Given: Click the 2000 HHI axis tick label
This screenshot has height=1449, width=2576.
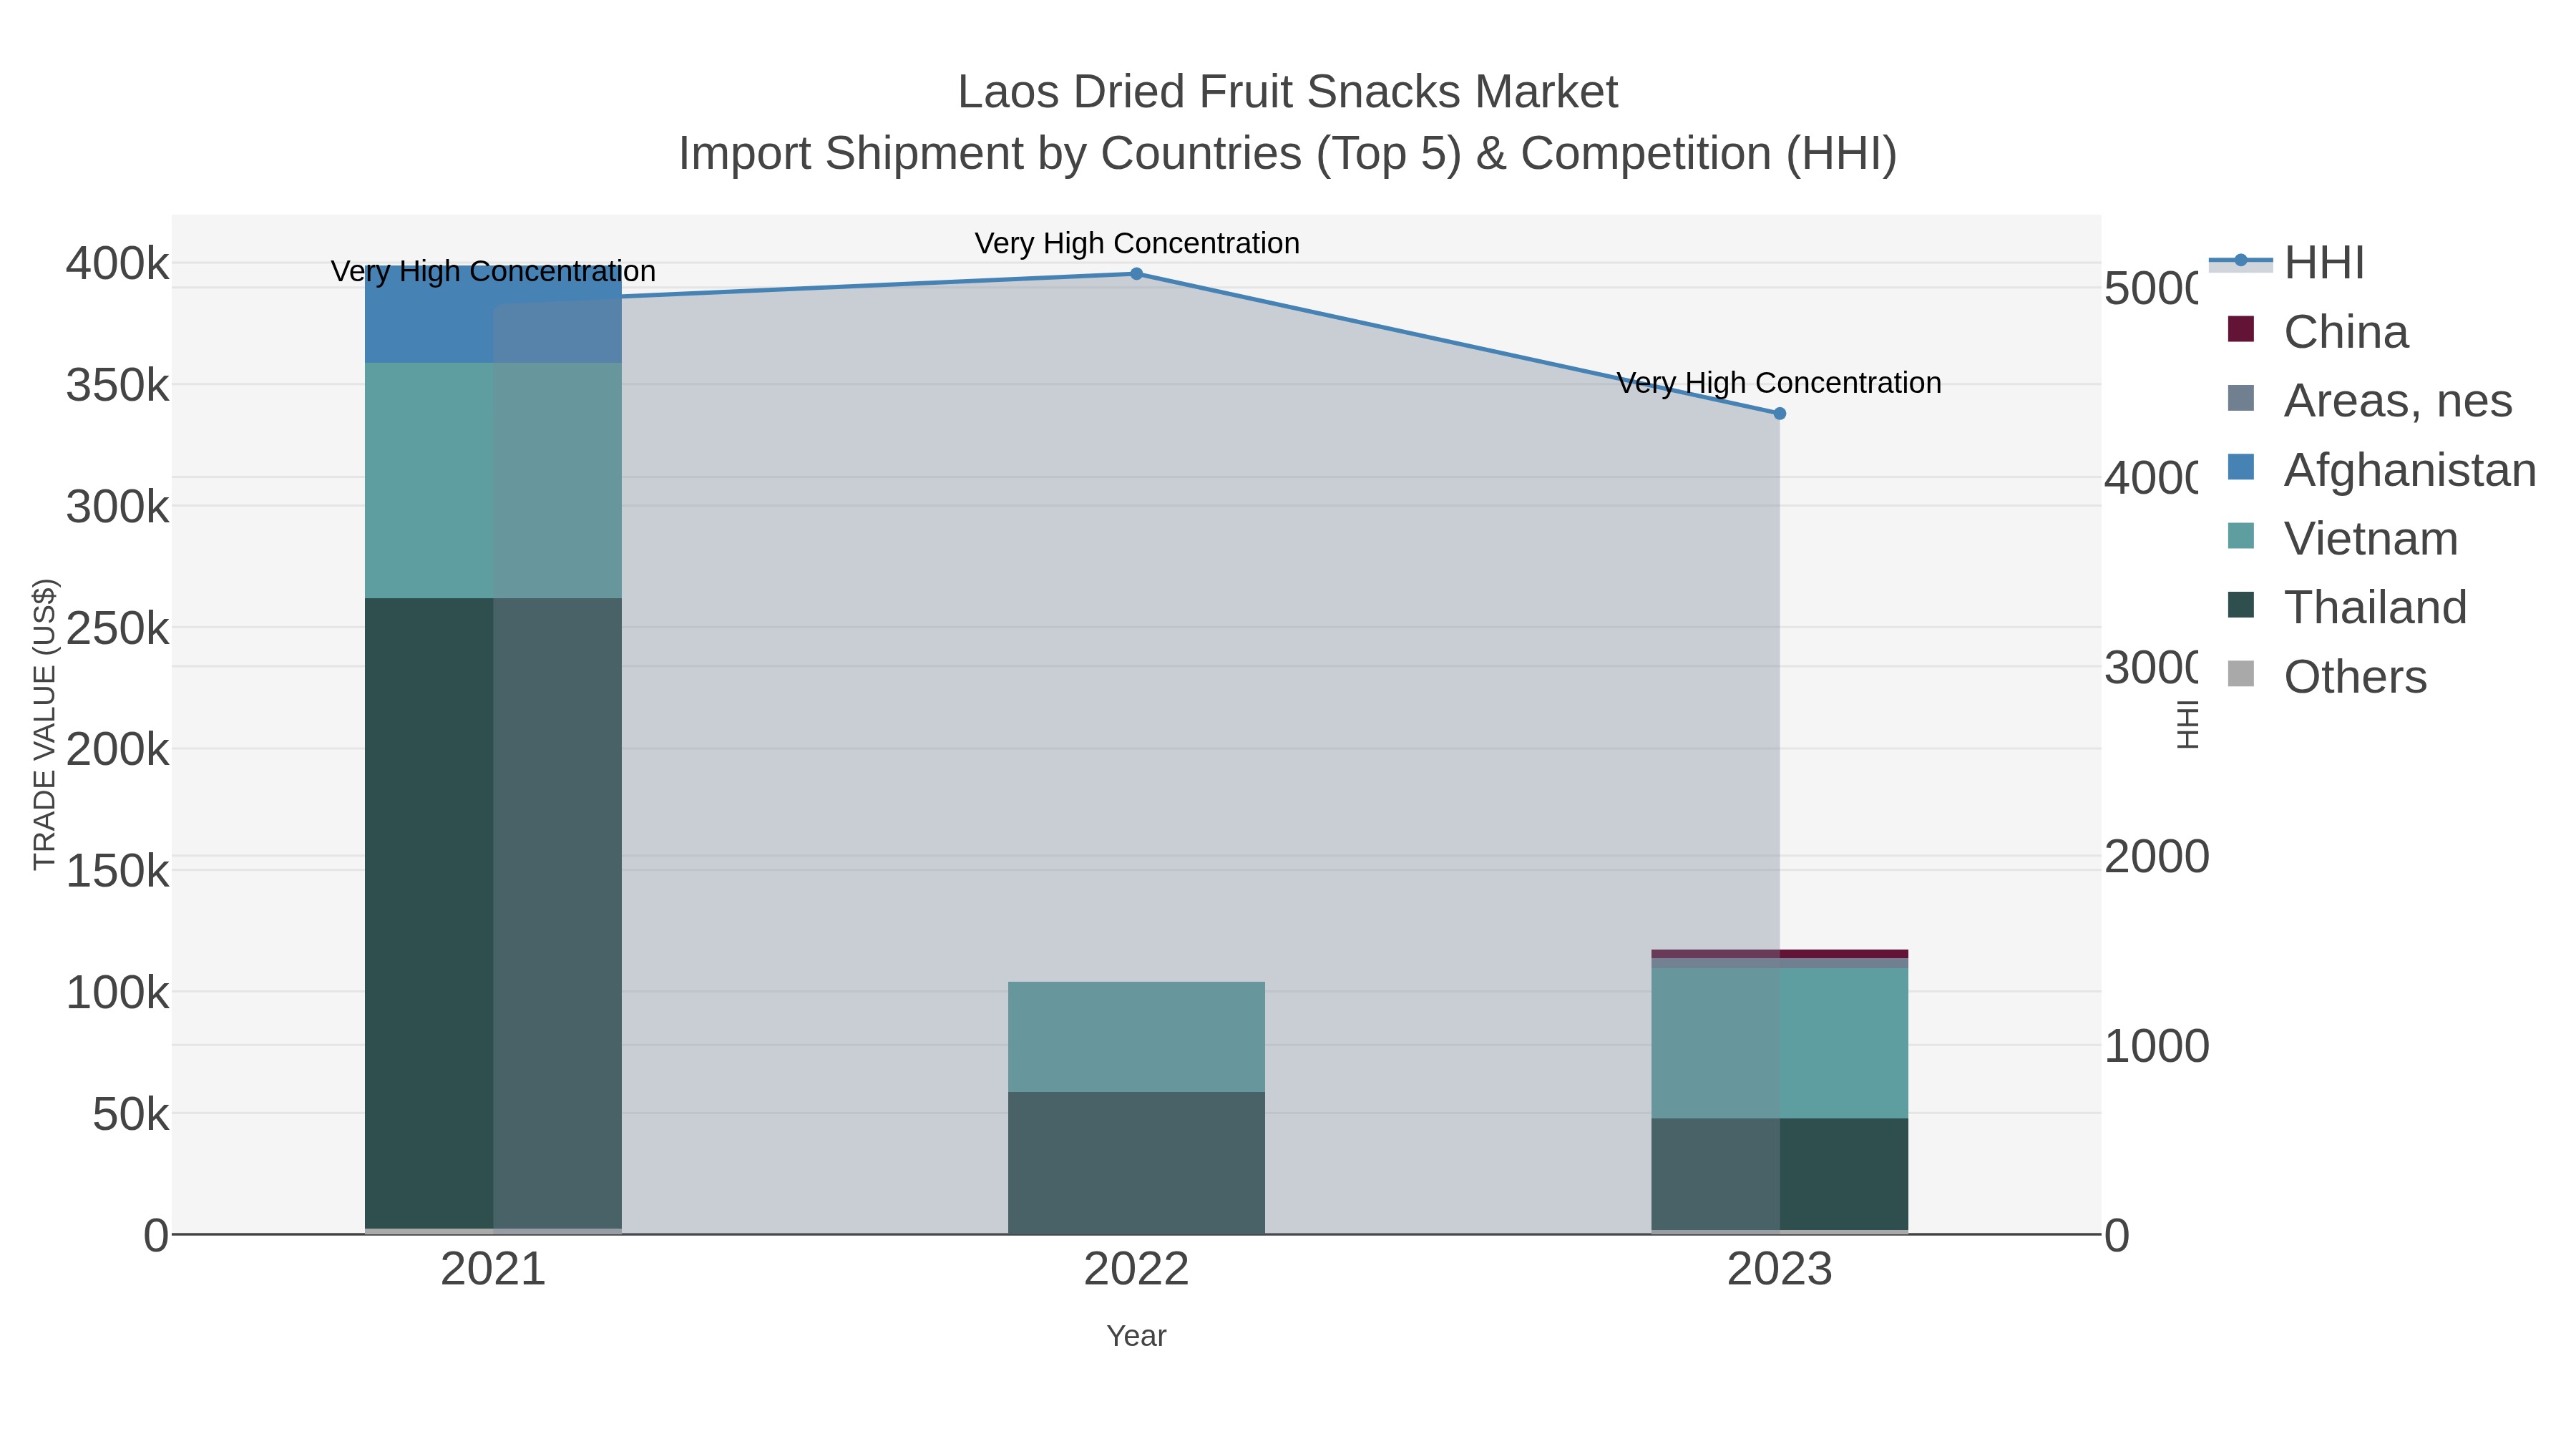Looking at the screenshot, I should coord(2156,857).
